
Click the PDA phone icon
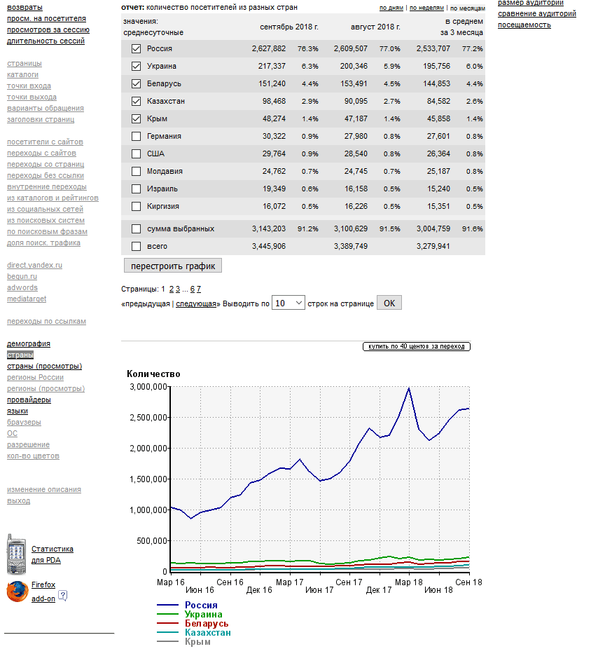(x=15, y=554)
